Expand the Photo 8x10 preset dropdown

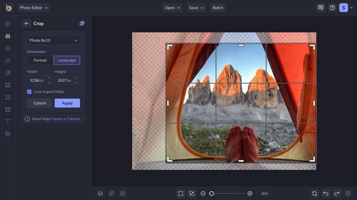[53, 40]
